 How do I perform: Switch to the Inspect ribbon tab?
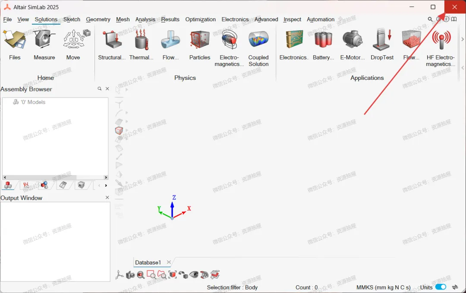[292, 19]
